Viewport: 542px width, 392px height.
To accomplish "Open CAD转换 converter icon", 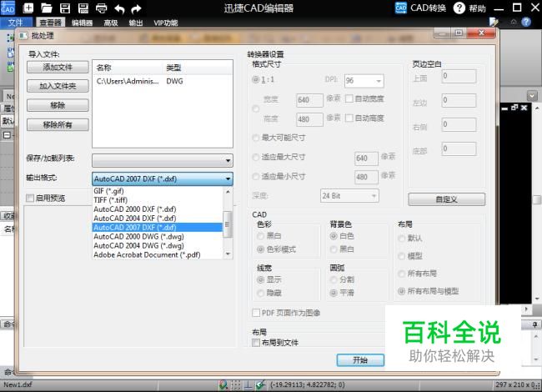I will click(400, 8).
